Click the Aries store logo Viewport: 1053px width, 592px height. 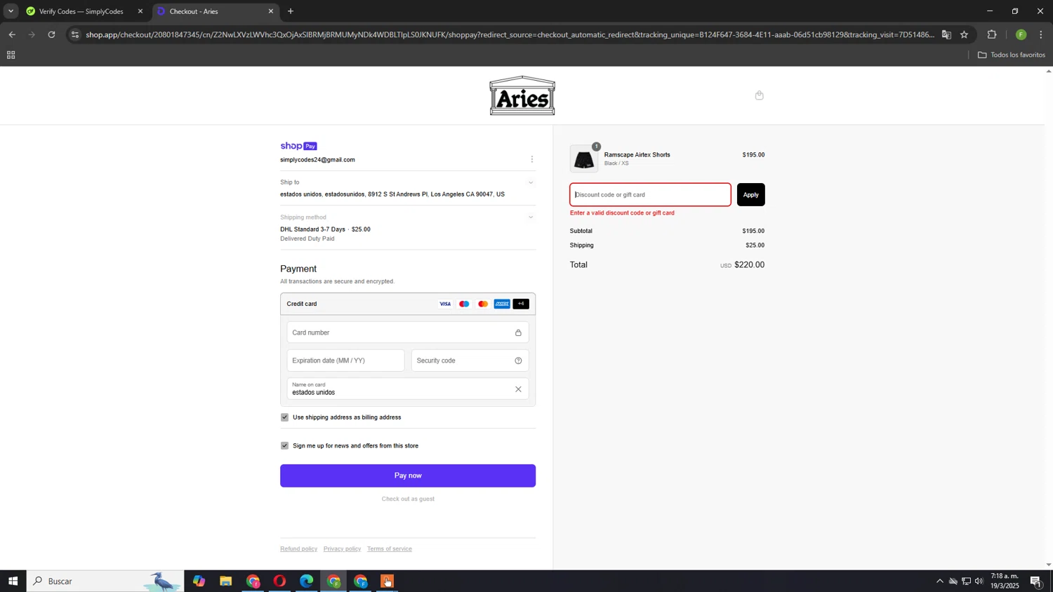(x=522, y=96)
